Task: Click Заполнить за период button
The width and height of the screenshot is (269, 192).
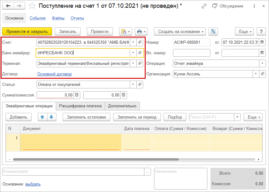Action: tap(137, 117)
